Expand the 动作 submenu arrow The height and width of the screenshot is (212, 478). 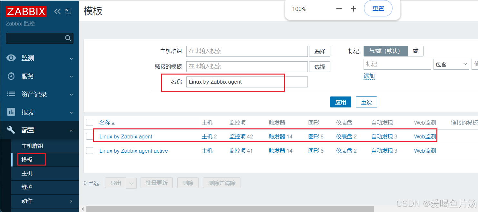[x=71, y=201]
